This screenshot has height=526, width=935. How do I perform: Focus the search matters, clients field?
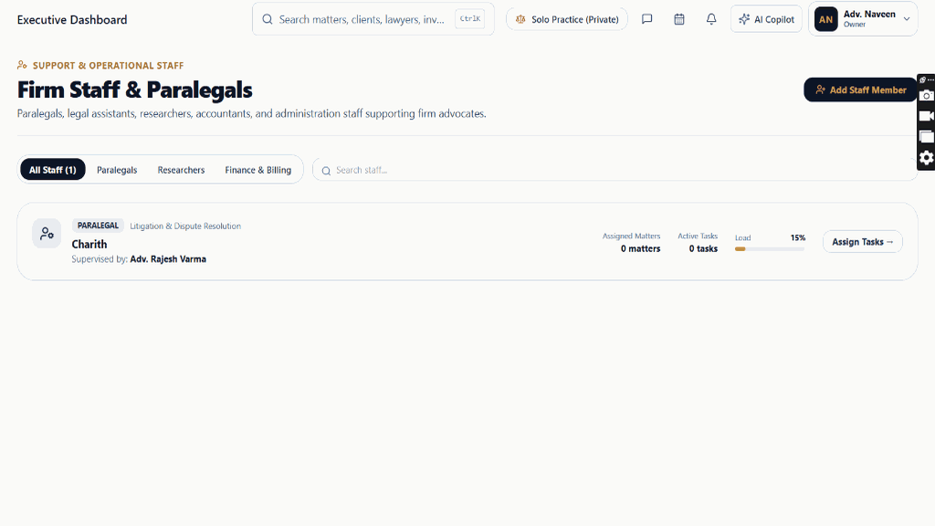[x=373, y=19]
